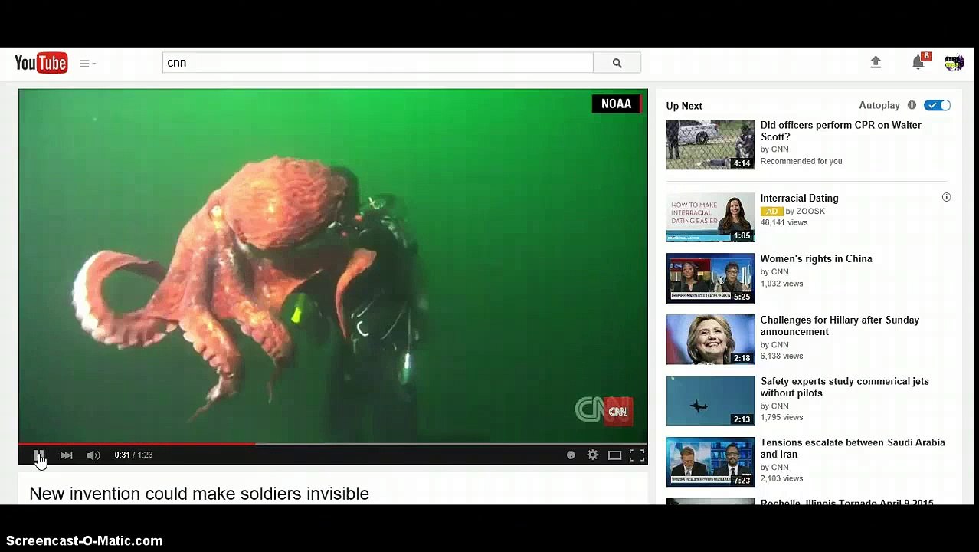Click the Watch Later clock icon

(571, 455)
